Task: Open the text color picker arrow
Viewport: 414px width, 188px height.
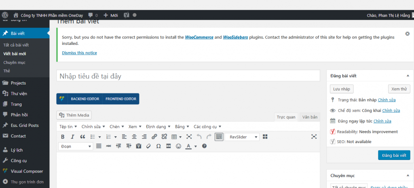Action: (x=195, y=146)
